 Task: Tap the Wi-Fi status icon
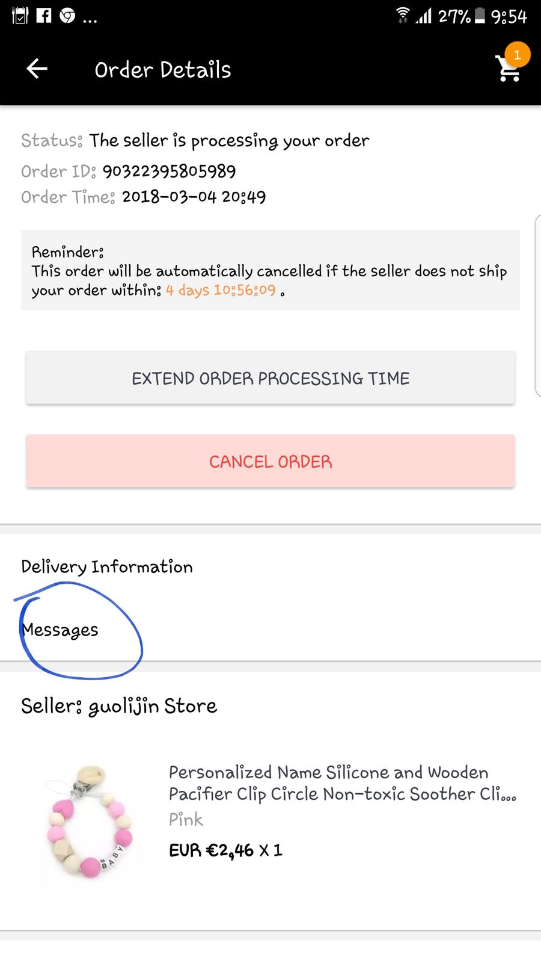click(x=403, y=16)
